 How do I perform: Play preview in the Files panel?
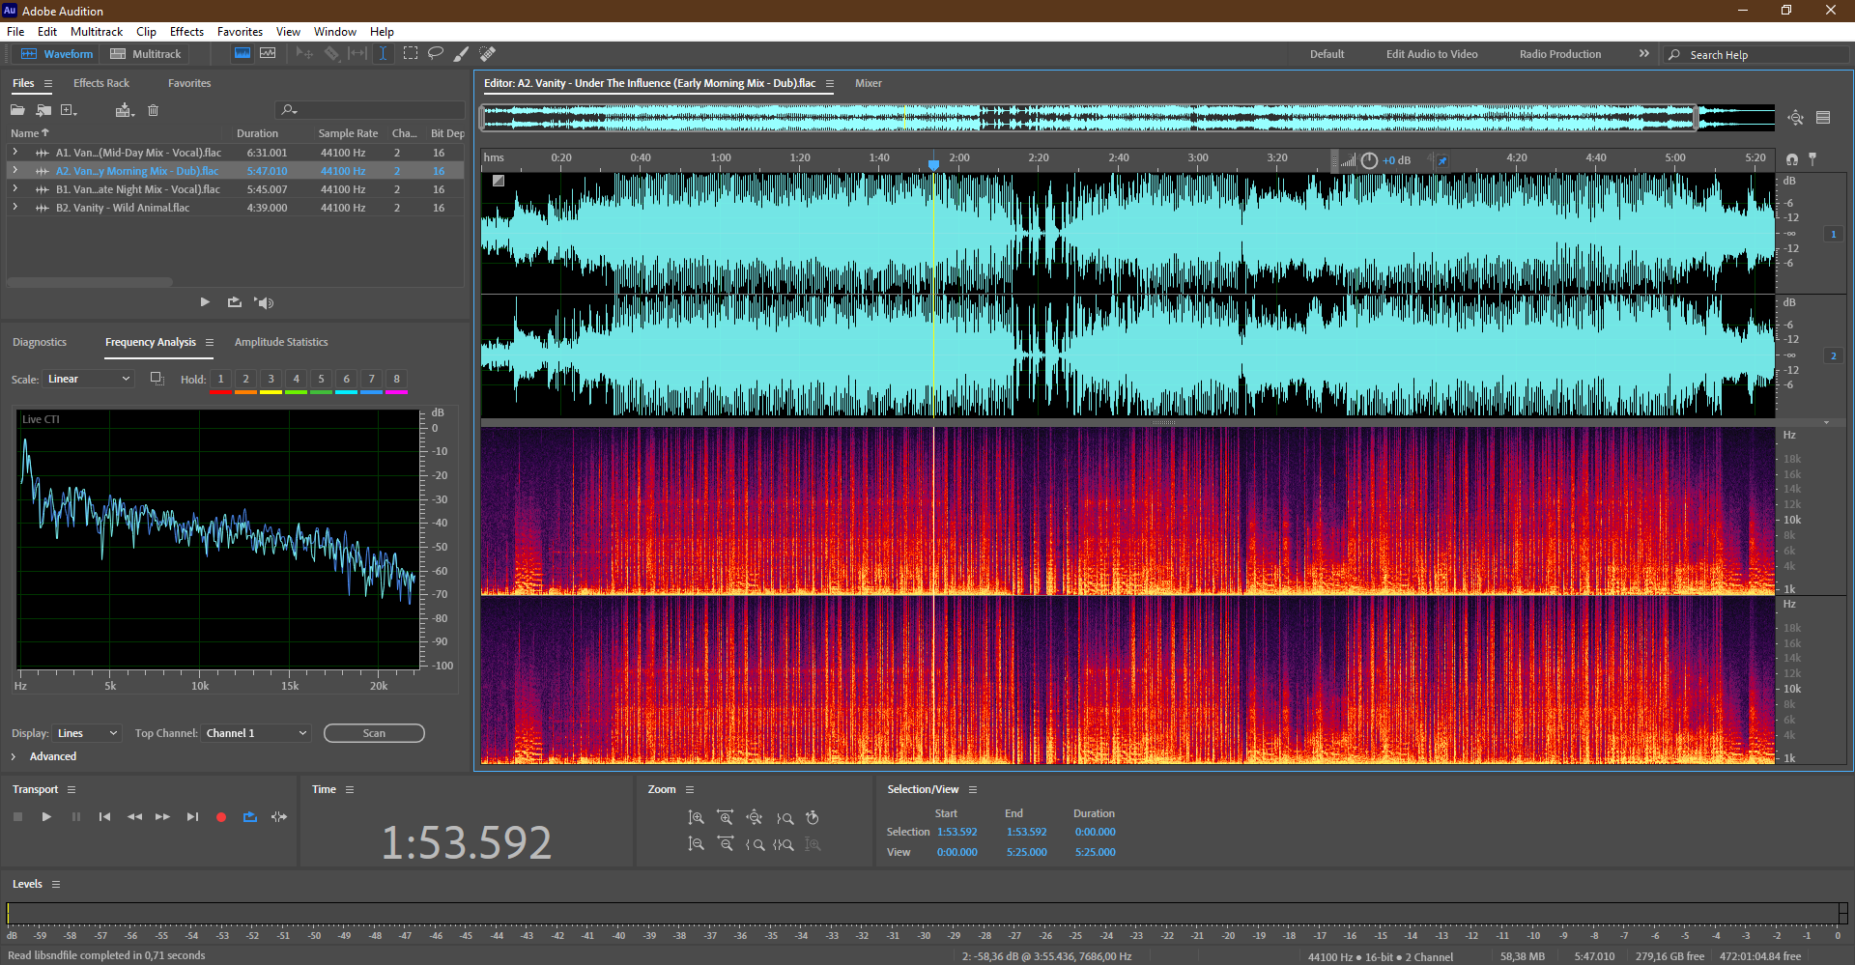pos(205,302)
